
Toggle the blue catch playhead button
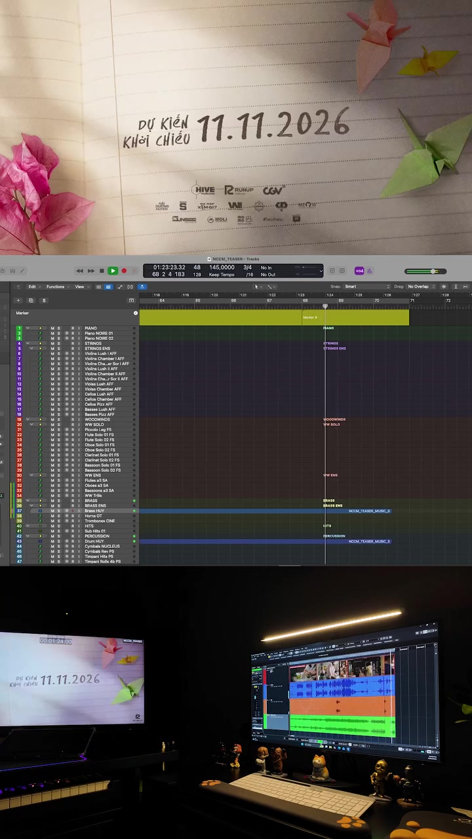(142, 286)
